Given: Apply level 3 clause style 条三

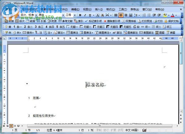Looking at the screenshot, I should (39, 27).
